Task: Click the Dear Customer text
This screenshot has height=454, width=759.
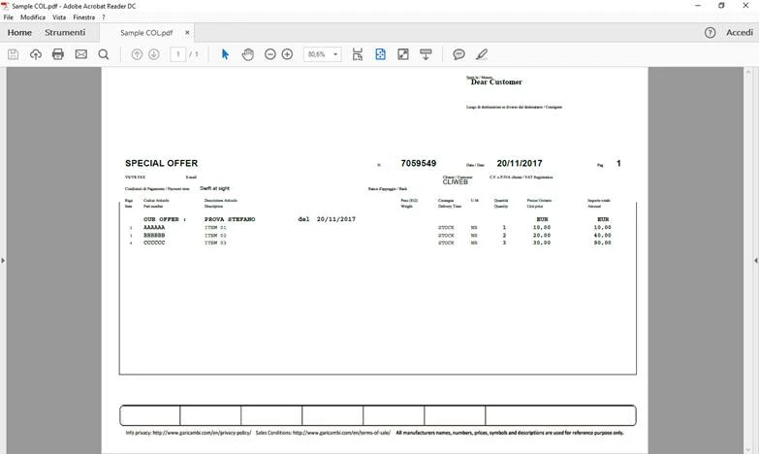Action: [x=496, y=81]
